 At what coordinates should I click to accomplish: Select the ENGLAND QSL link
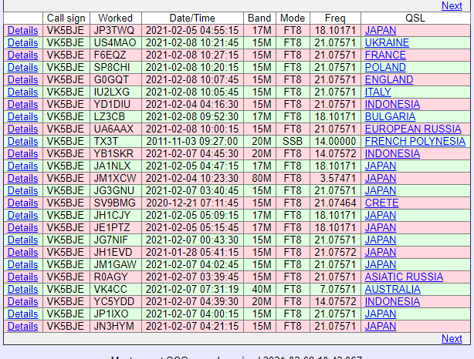click(x=388, y=79)
